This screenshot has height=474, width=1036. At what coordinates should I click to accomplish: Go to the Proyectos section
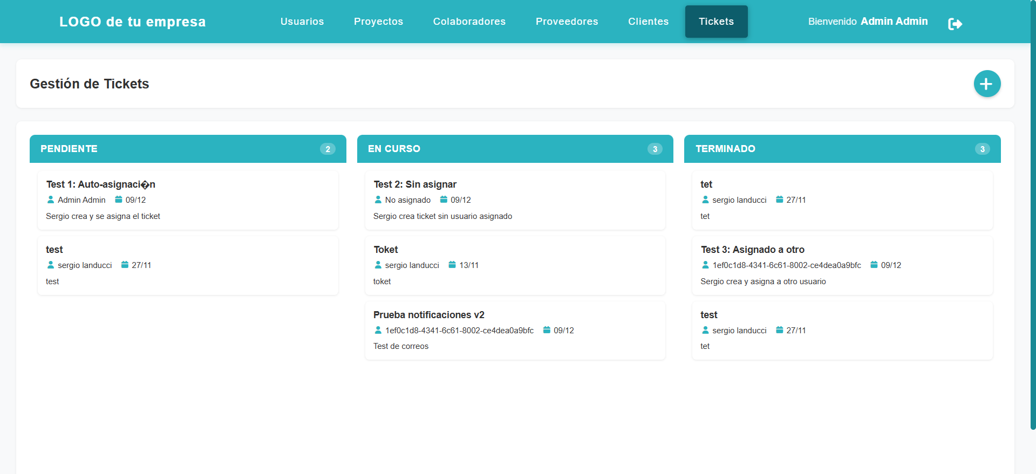point(378,22)
